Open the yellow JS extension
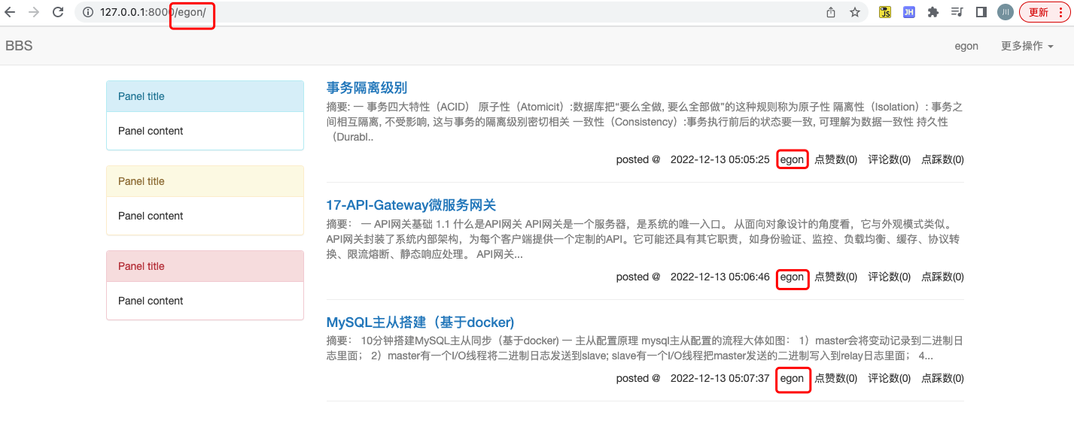The image size is (1074, 430). click(886, 12)
